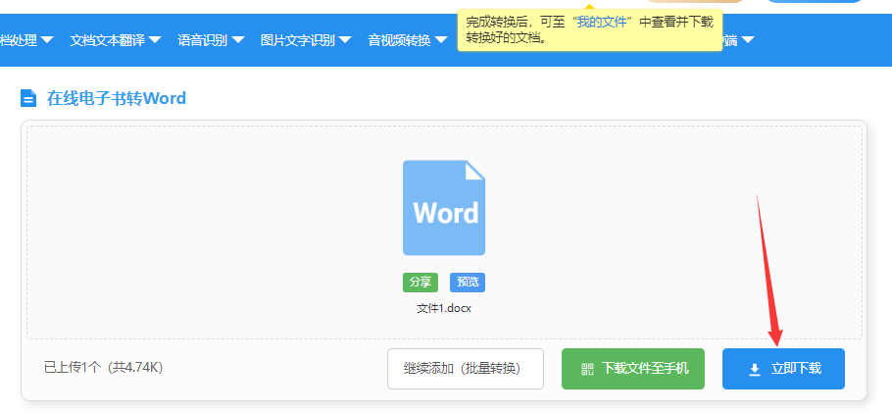Click the large Word document file icon
This screenshot has height=414, width=892.
[444, 208]
